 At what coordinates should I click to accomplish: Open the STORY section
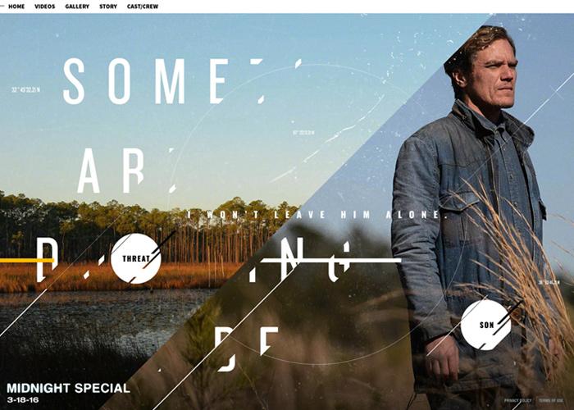pyautogui.click(x=108, y=7)
